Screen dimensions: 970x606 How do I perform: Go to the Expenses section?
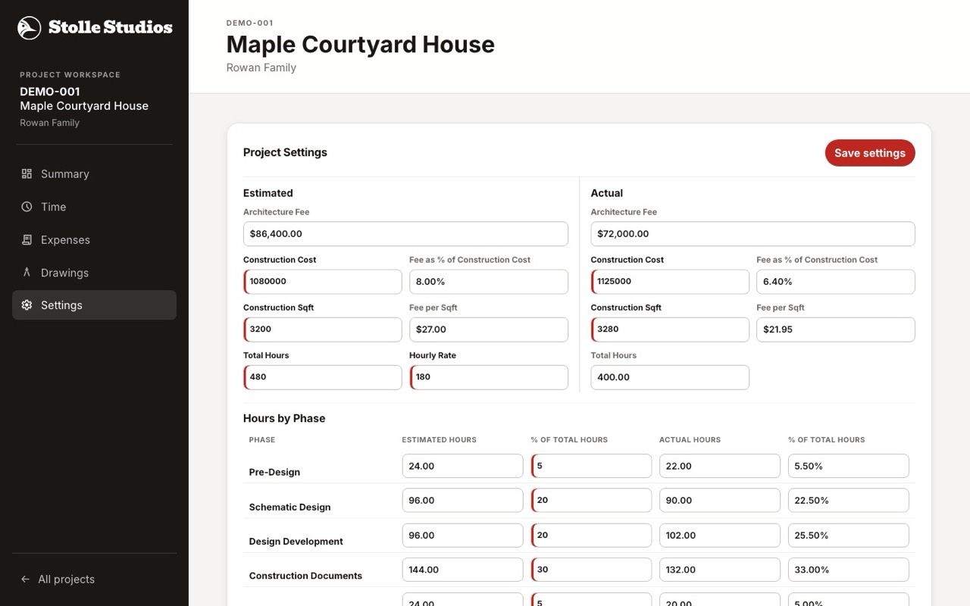(94, 239)
